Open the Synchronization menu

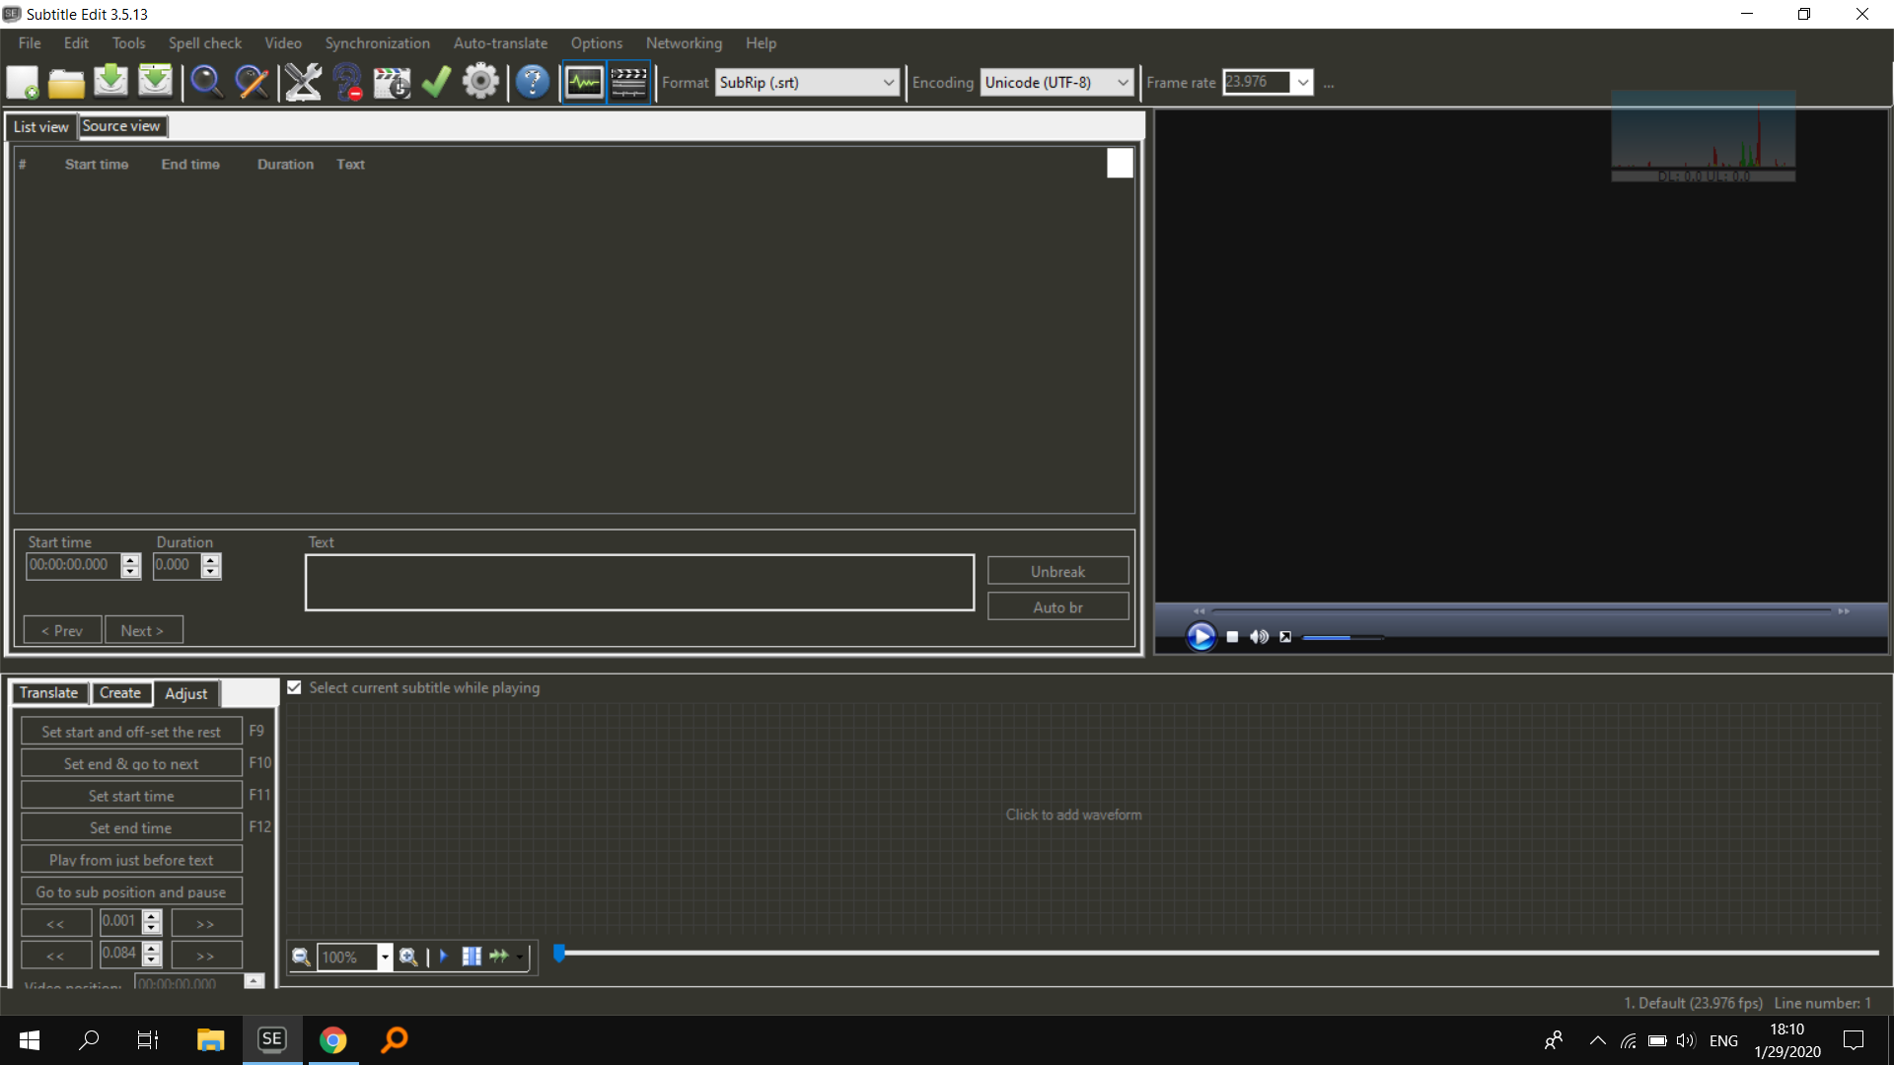pyautogui.click(x=377, y=43)
